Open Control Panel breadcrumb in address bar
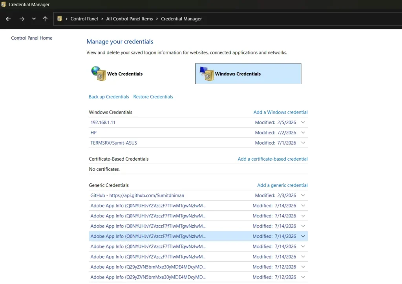The image size is (402, 284). pos(84,19)
